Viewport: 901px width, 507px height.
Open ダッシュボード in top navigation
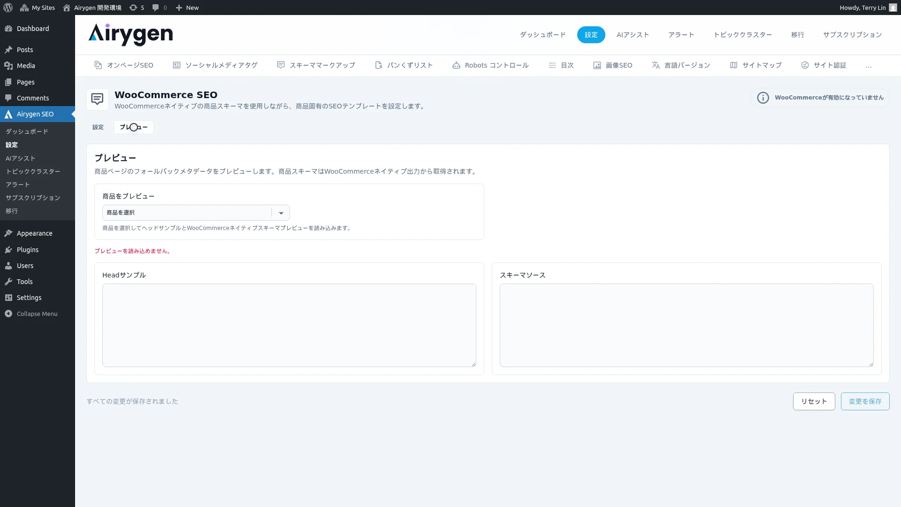(542, 35)
